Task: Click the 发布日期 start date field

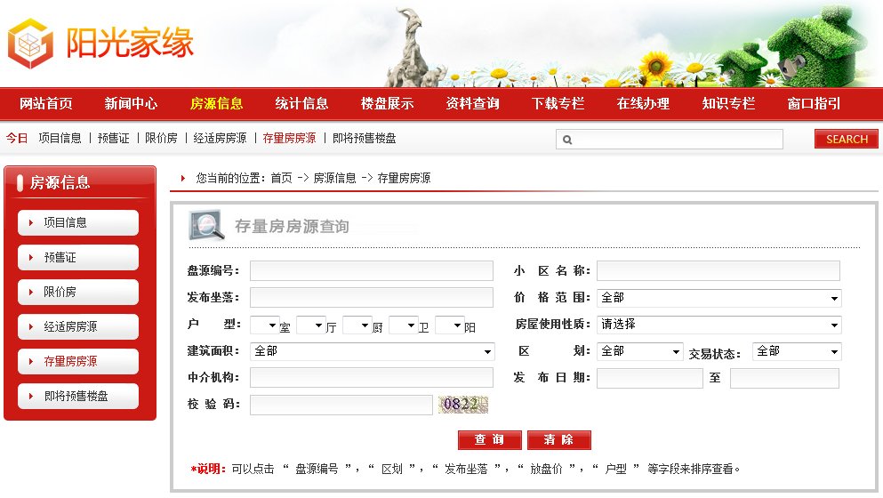Action: click(650, 378)
